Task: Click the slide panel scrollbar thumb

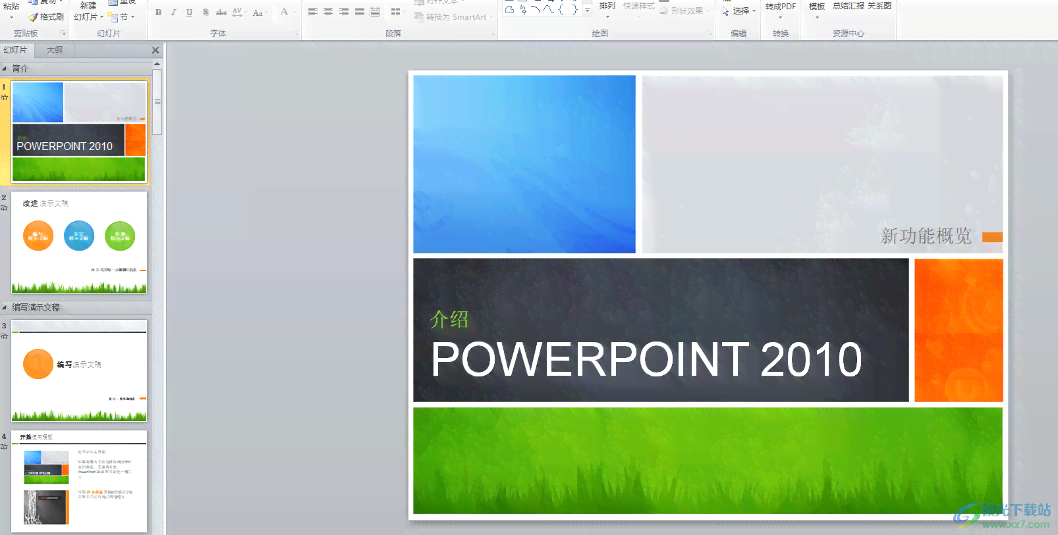Action: (x=157, y=102)
